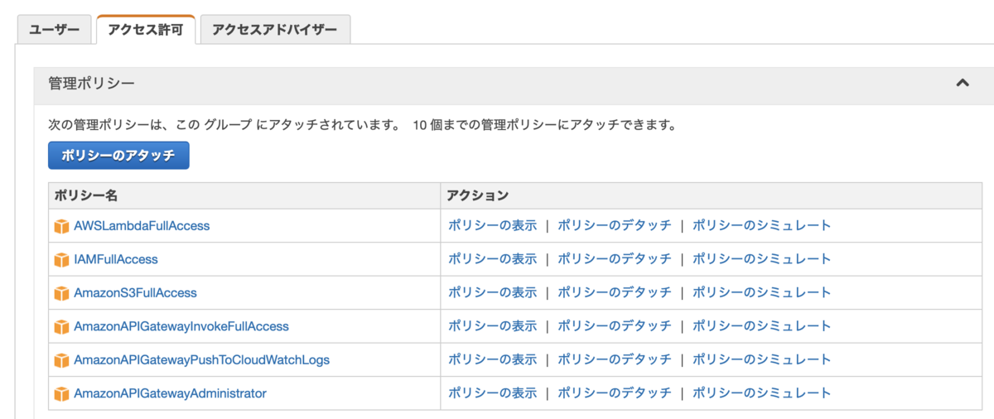Viewport: 994px width, 419px height.
Task: Show policy for IAMFullAccess row
Action: coord(492,259)
